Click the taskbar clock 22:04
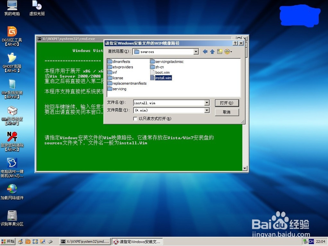 tap(321, 241)
